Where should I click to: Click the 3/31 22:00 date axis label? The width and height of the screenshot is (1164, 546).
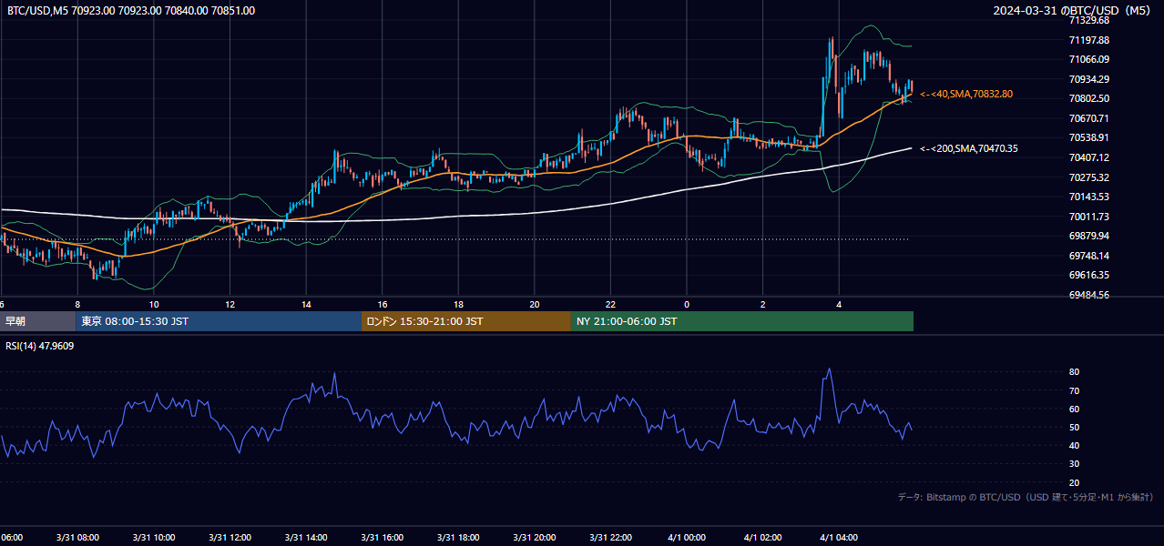pyautogui.click(x=610, y=538)
